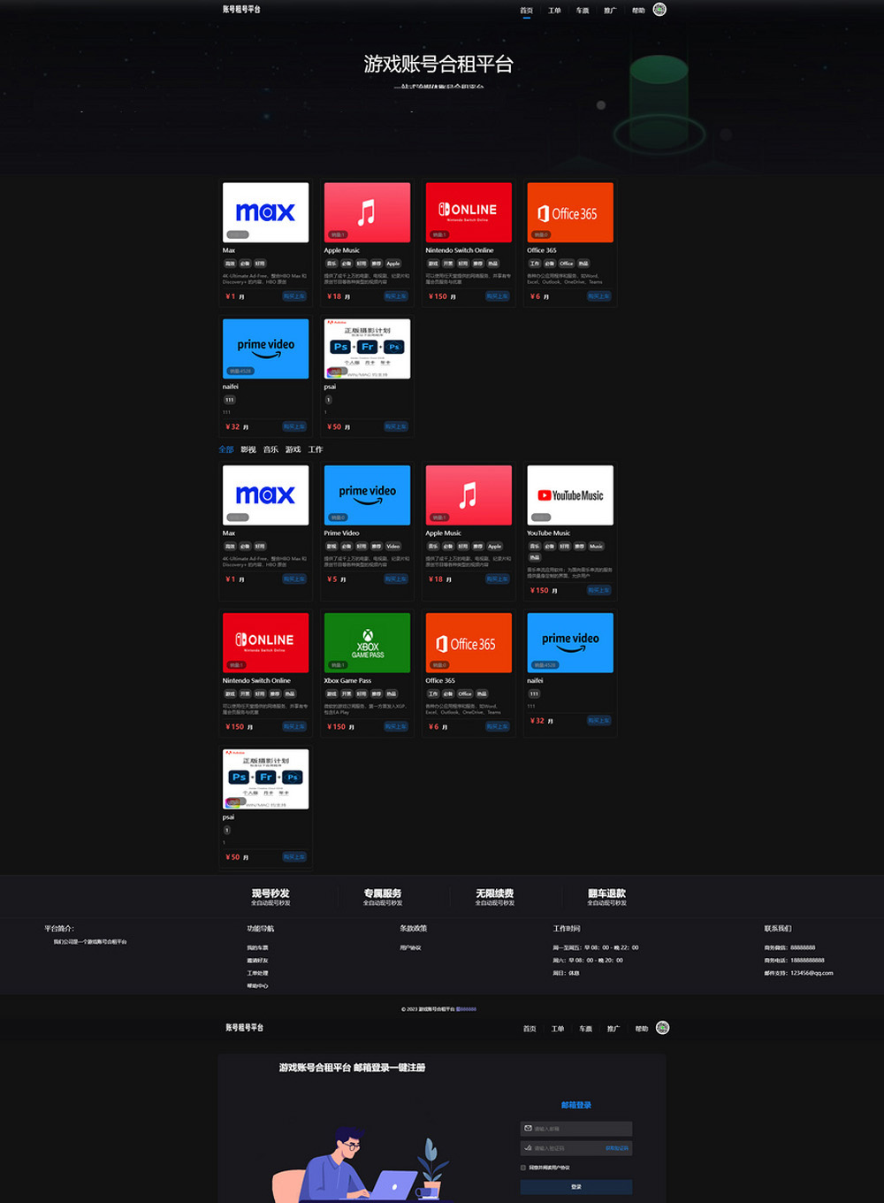Filter products by the 音乐 tab
The image size is (884, 1203).
click(x=271, y=449)
